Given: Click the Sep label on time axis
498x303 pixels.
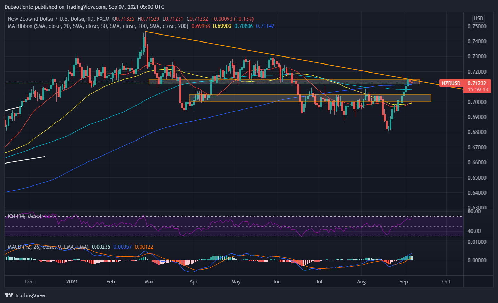Looking at the screenshot, I should pyautogui.click(x=404, y=282).
